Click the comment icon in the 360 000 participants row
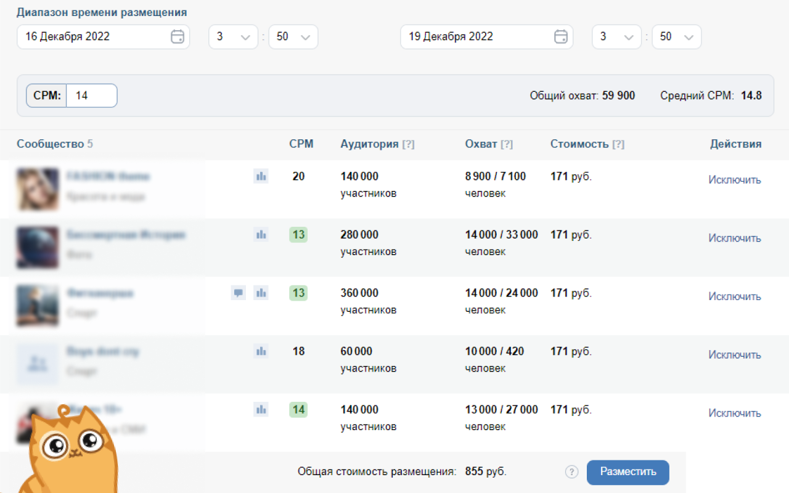 (239, 293)
